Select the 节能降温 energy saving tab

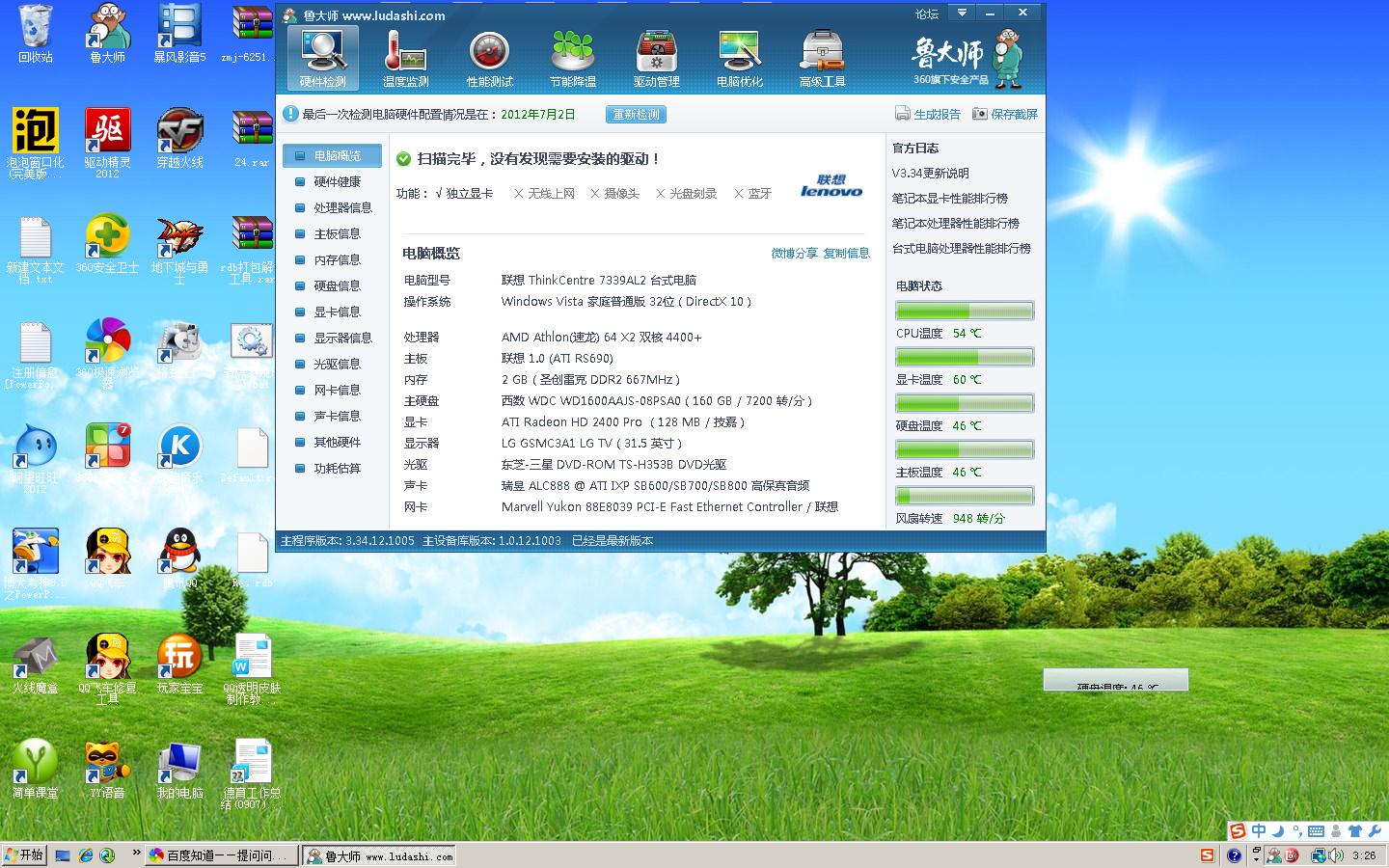click(x=573, y=58)
